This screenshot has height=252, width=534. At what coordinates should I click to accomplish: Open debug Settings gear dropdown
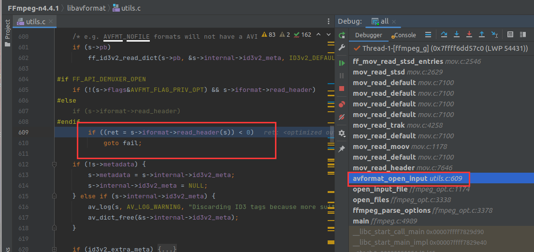click(342, 133)
